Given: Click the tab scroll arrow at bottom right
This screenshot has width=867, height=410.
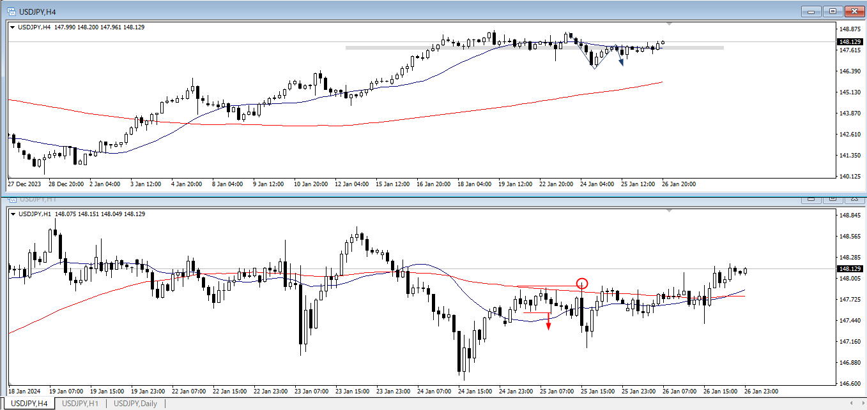Looking at the screenshot, I should [x=853, y=403].
